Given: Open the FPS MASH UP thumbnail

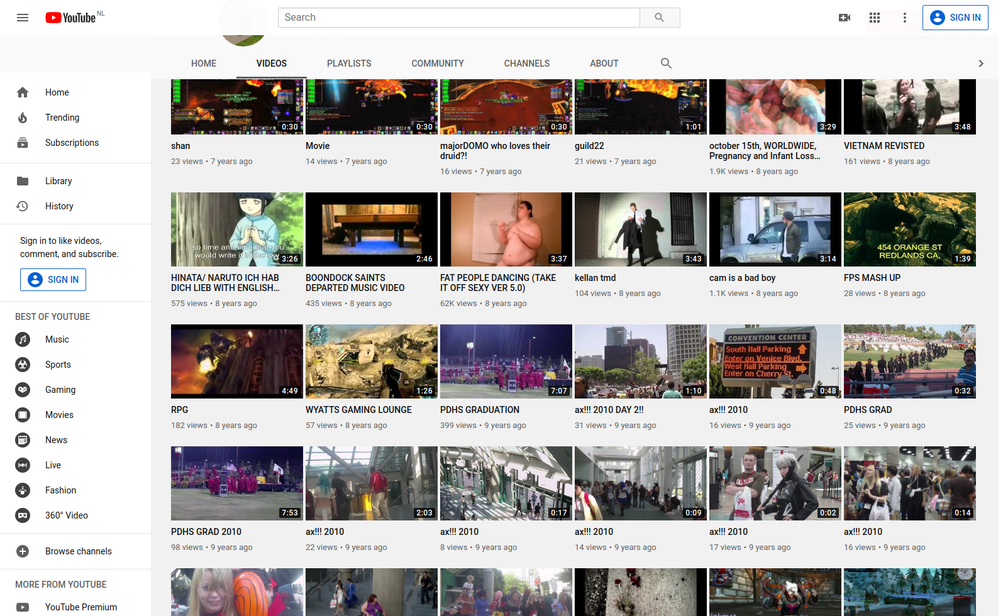Looking at the screenshot, I should coord(910,229).
